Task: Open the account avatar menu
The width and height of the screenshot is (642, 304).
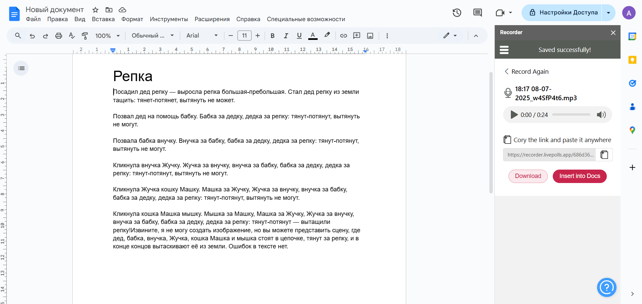Action: click(x=629, y=13)
